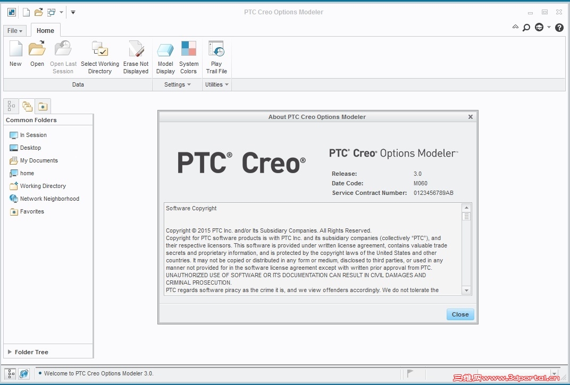
Task: Open the home folder
Action: point(22,173)
